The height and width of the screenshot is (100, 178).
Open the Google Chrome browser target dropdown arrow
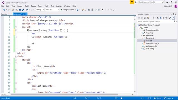pos(75,10)
